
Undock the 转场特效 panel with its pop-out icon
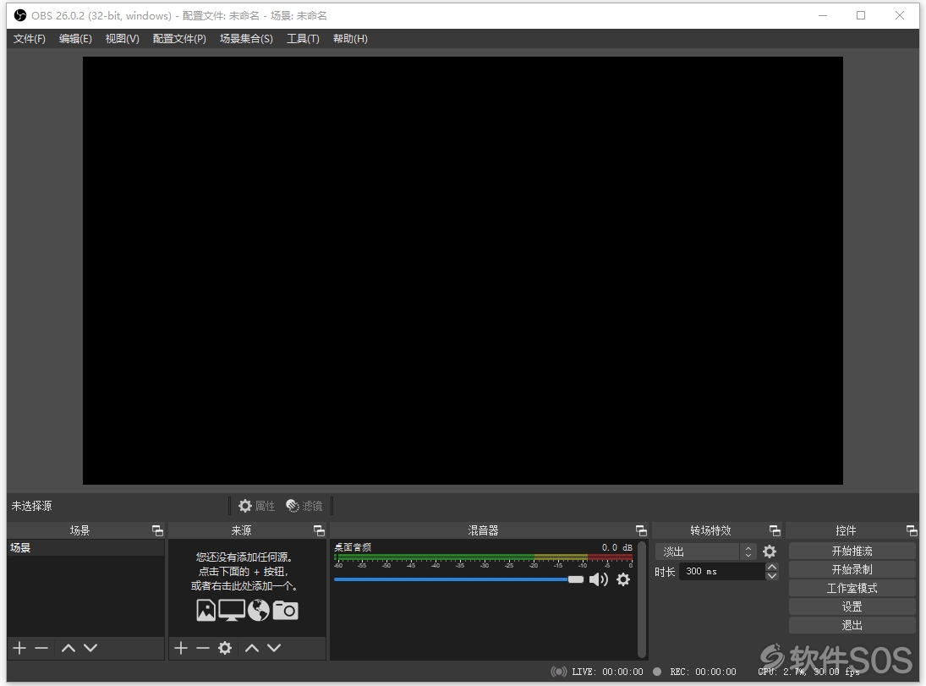click(x=775, y=530)
